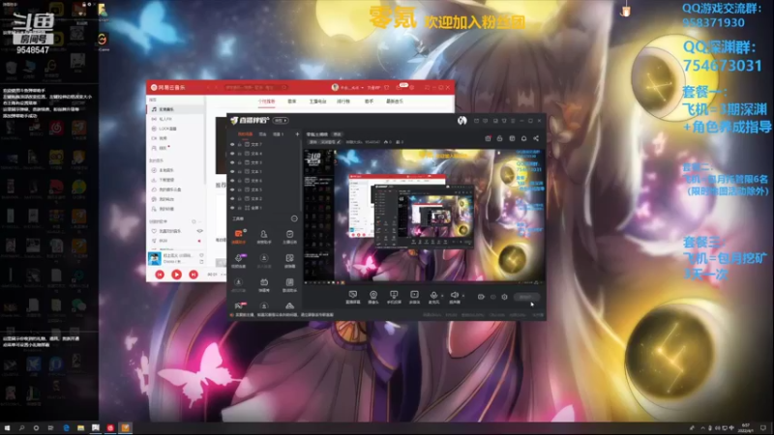Expand speaker options arrow
The image size is (774, 435).
coord(463,296)
